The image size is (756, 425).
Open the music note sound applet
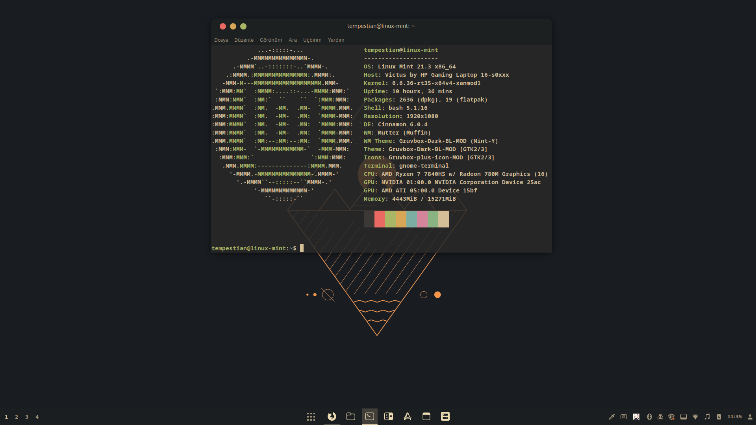[707, 417]
